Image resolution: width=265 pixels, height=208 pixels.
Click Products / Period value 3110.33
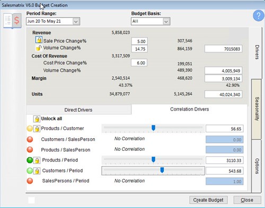[x=225, y=160]
